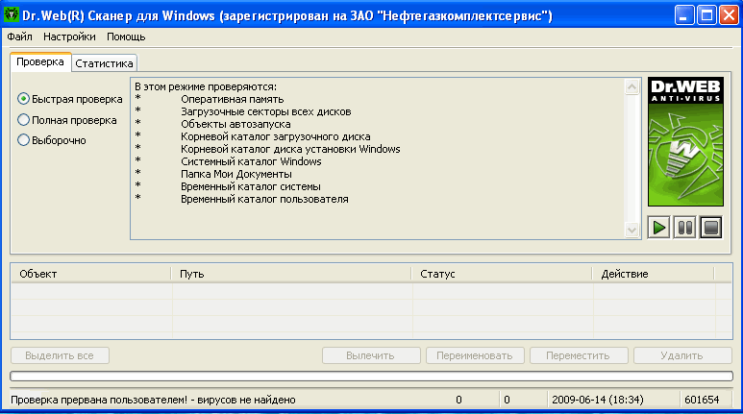Viewport: 743px width, 414px height.
Task: Sort by the Статус column header
Action: 502,274
